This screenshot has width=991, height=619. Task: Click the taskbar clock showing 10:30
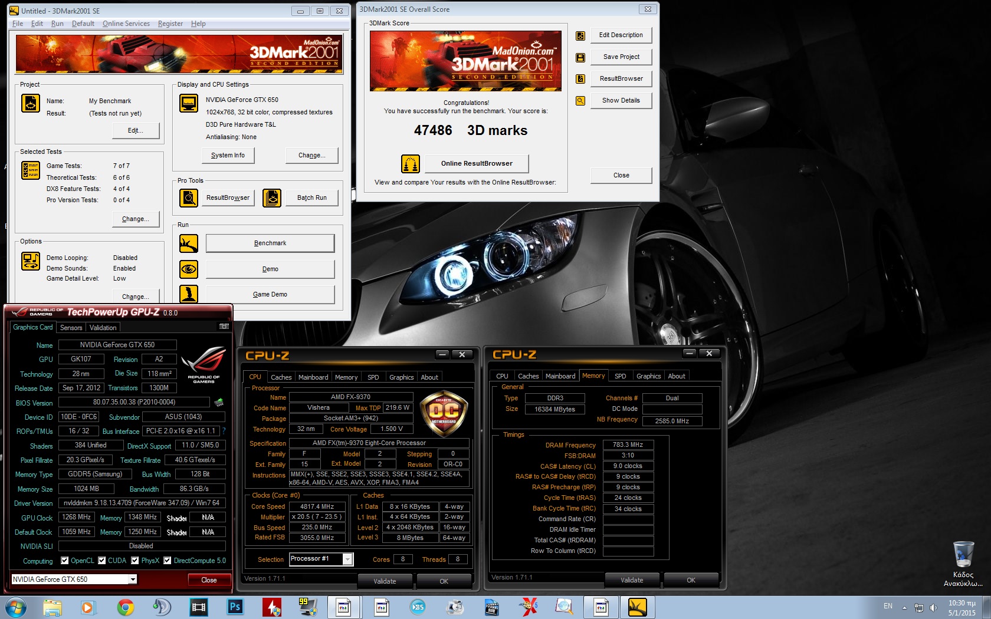coord(962,608)
